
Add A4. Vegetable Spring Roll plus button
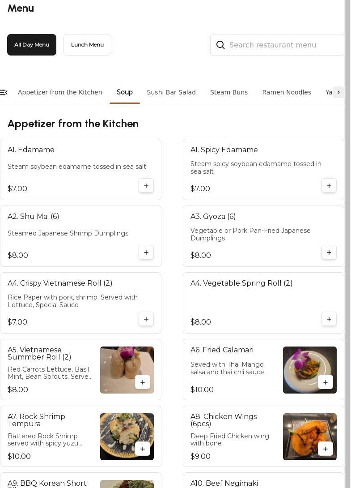[329, 319]
